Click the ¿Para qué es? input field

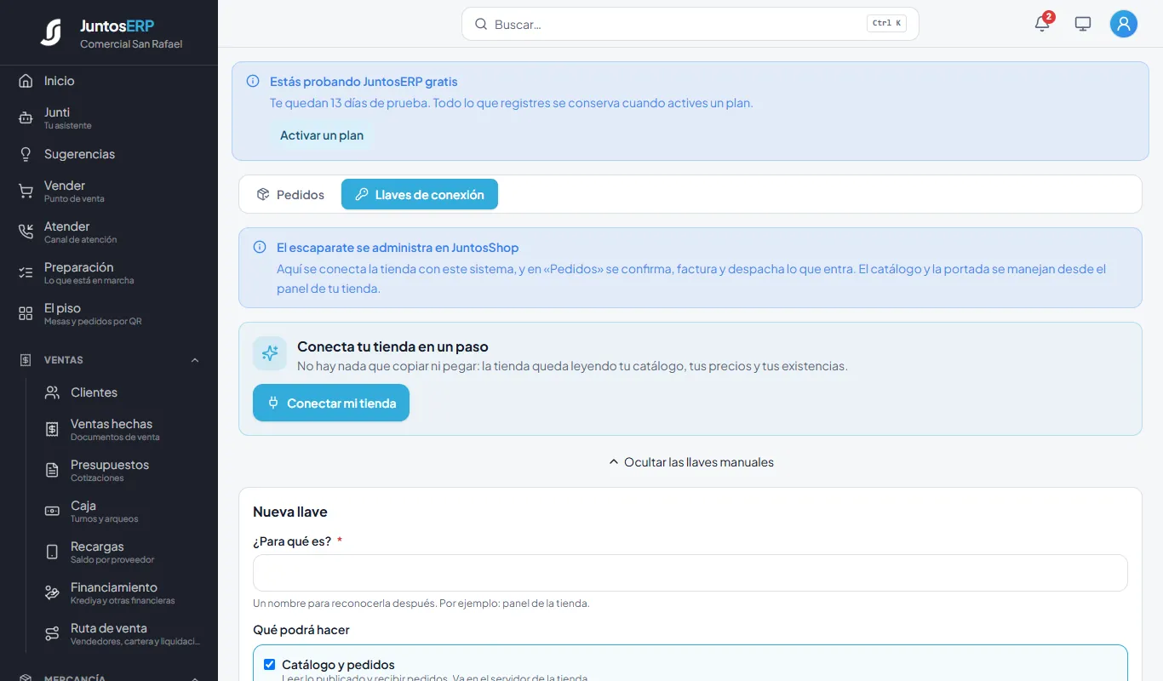point(690,573)
